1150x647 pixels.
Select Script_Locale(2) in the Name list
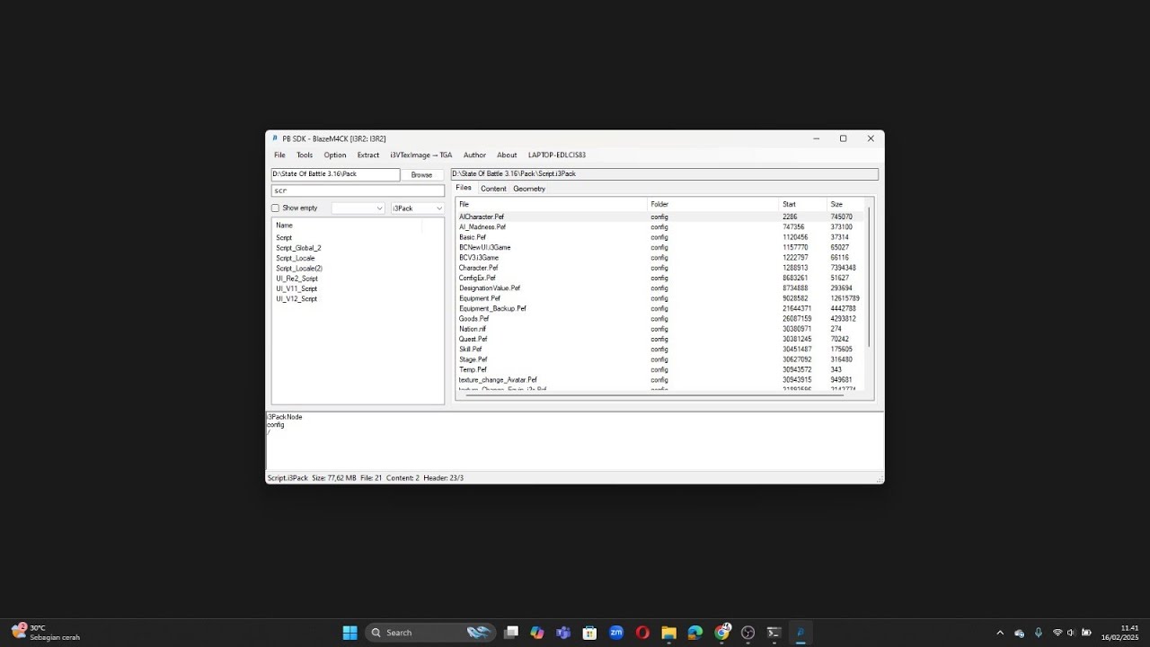click(x=299, y=268)
